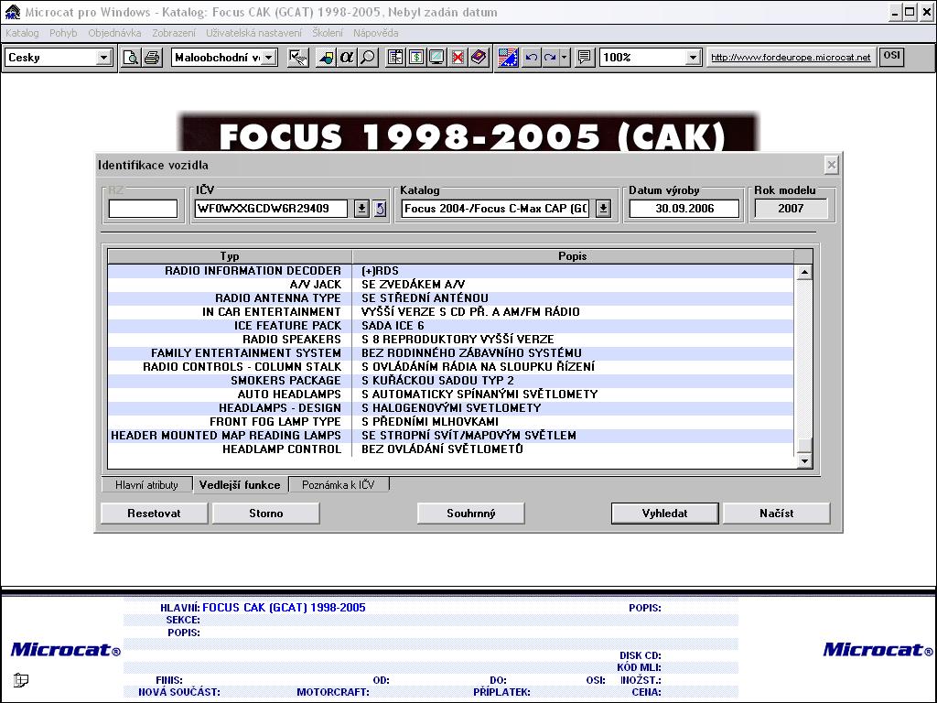Click the OSI toolbar button

pyautogui.click(x=891, y=57)
